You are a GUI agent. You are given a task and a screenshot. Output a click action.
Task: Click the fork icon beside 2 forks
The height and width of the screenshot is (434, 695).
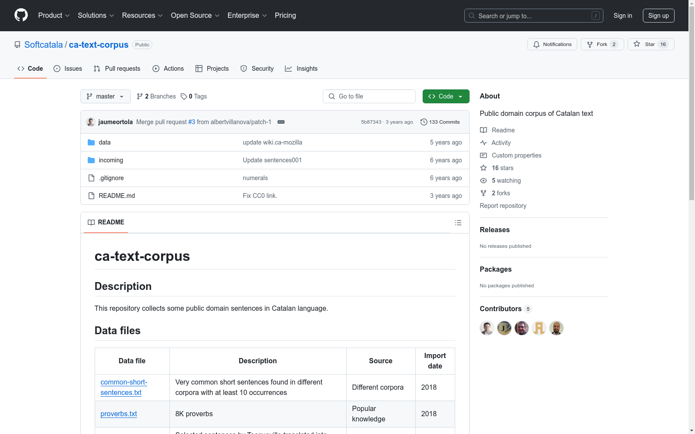483,193
